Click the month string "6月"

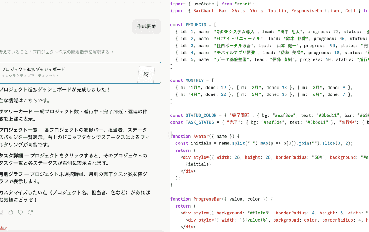pyautogui.click(x=316, y=94)
